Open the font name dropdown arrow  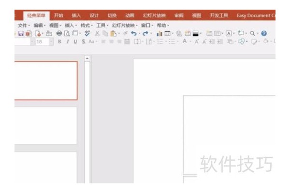pos(32,42)
